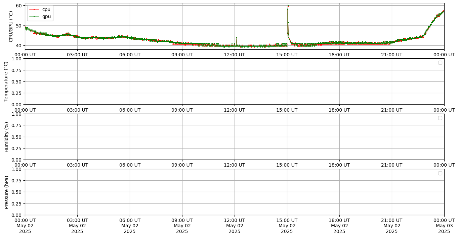The width and height of the screenshot is (458, 237).
Task: Click the 0.75 tick on Humidity axis
Action: click(16, 125)
